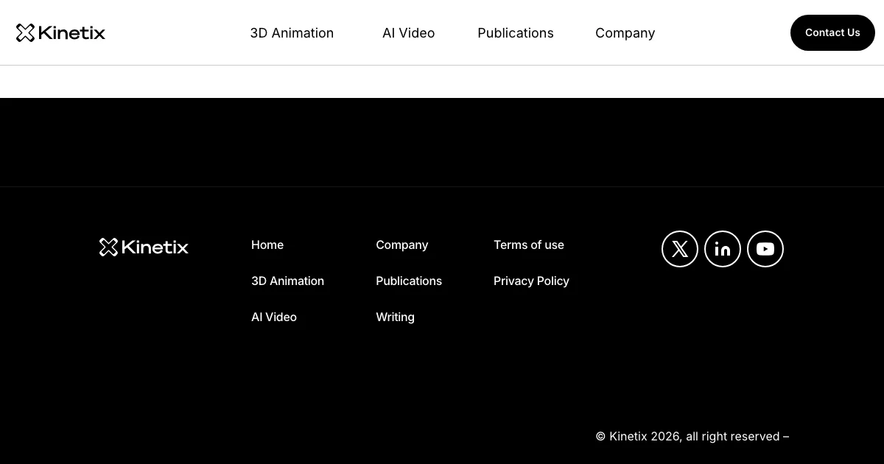Click the Kinetix wordmark text in header
884x464 pixels.
(71, 32)
